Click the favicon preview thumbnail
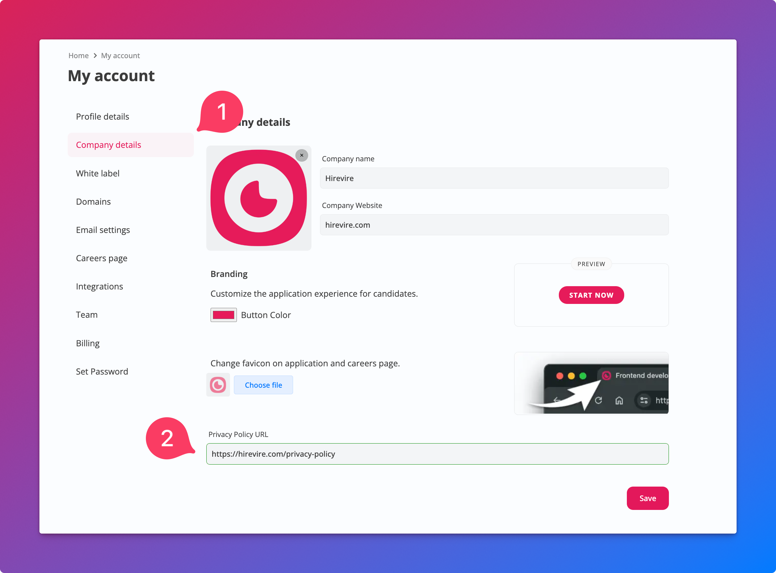 point(218,385)
